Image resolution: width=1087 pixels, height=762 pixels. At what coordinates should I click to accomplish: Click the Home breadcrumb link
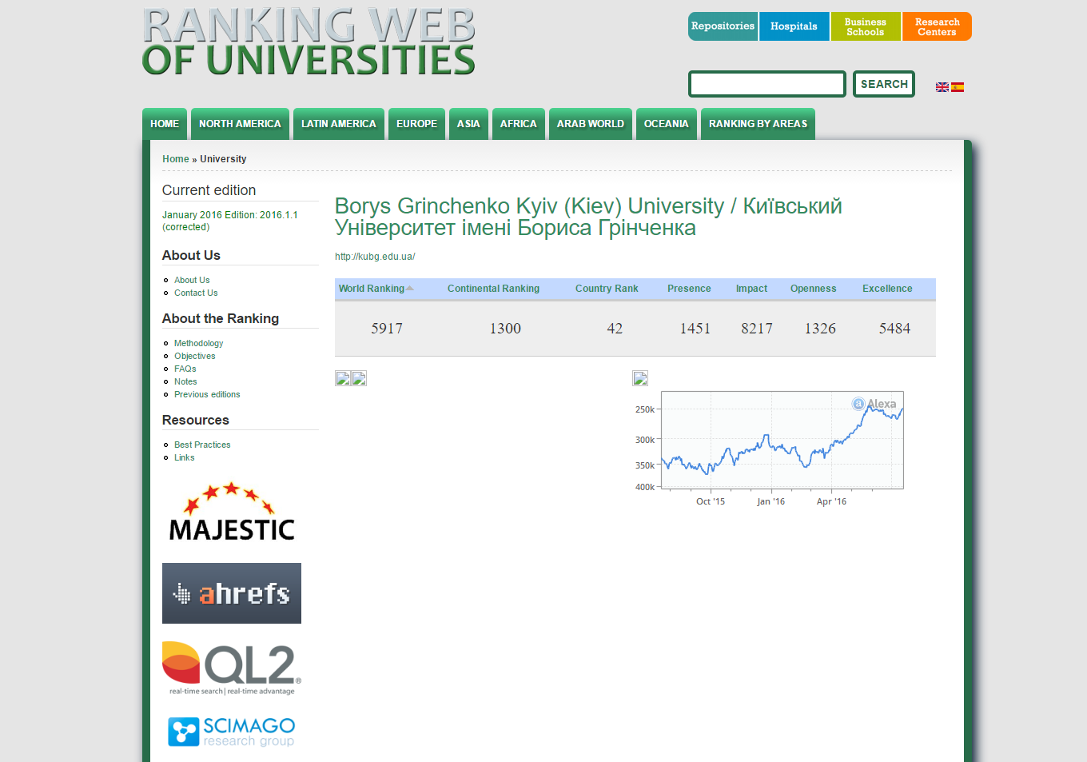[175, 159]
